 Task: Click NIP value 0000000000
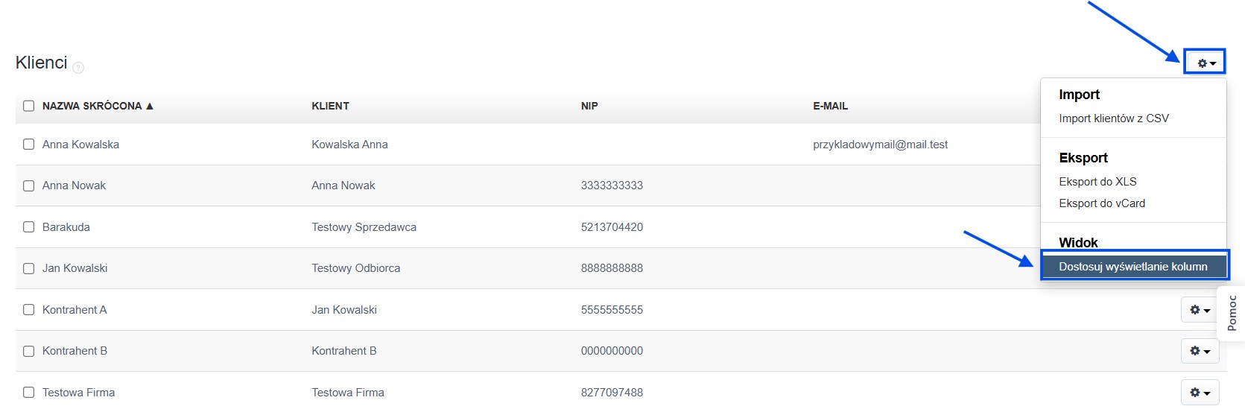pyautogui.click(x=612, y=351)
